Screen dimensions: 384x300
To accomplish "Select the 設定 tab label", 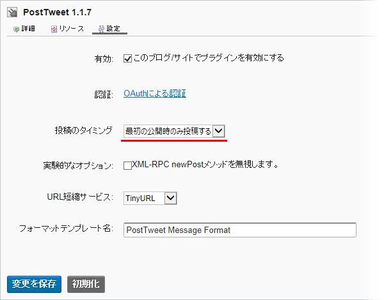I will (113, 29).
